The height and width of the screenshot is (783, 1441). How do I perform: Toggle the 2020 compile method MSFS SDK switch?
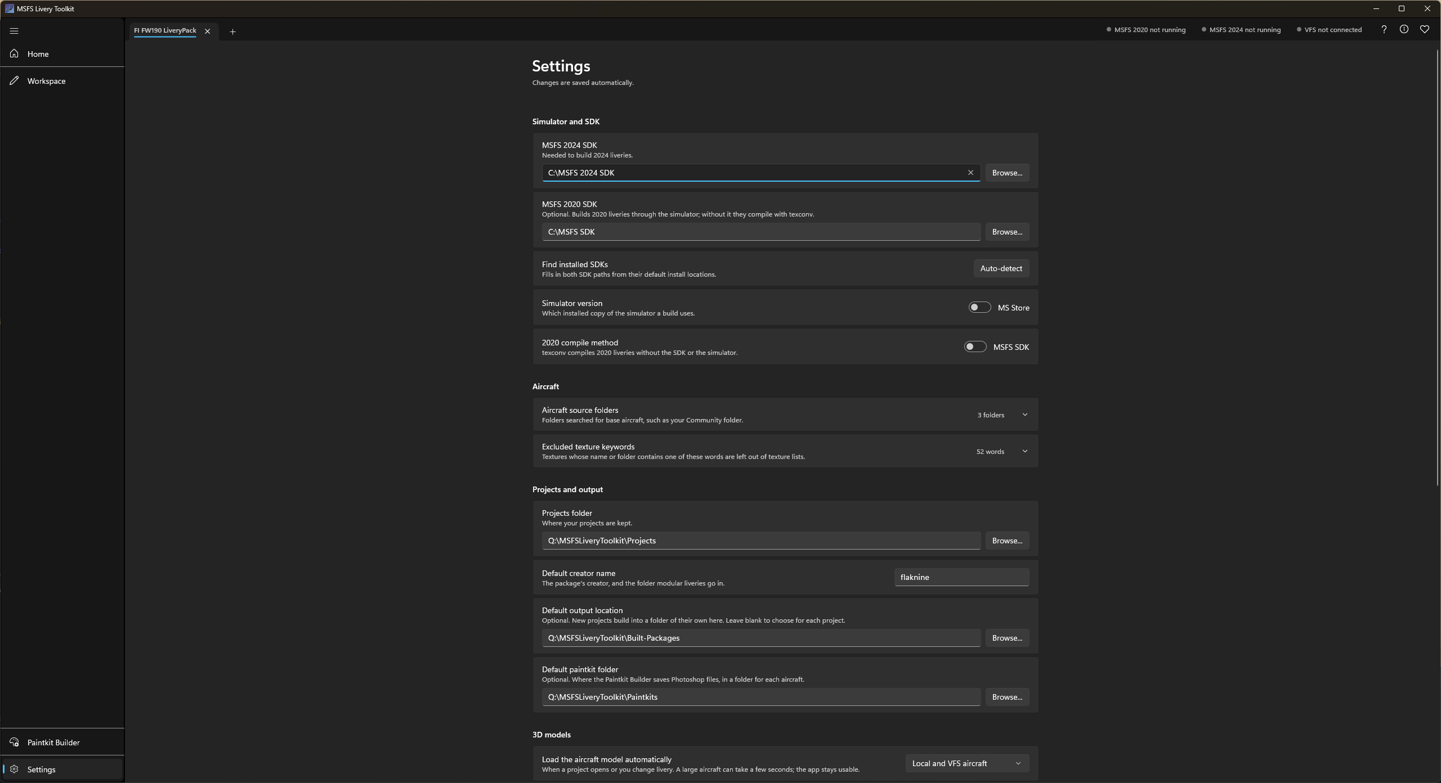[975, 346]
